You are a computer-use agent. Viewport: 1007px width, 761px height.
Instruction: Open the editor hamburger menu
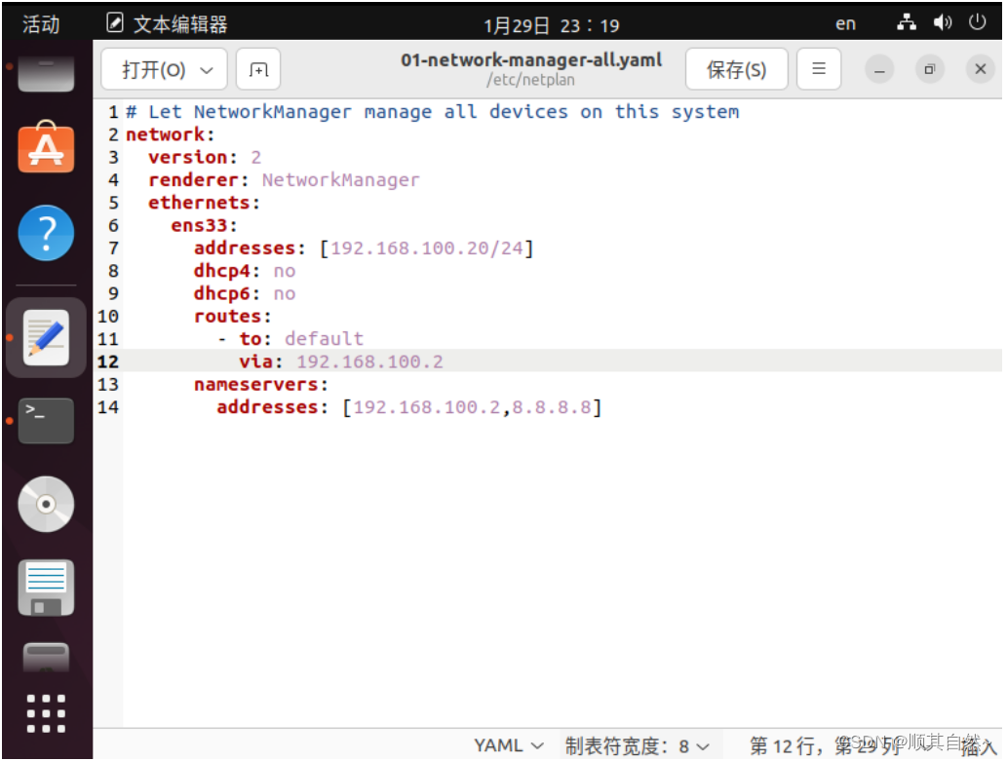point(817,69)
